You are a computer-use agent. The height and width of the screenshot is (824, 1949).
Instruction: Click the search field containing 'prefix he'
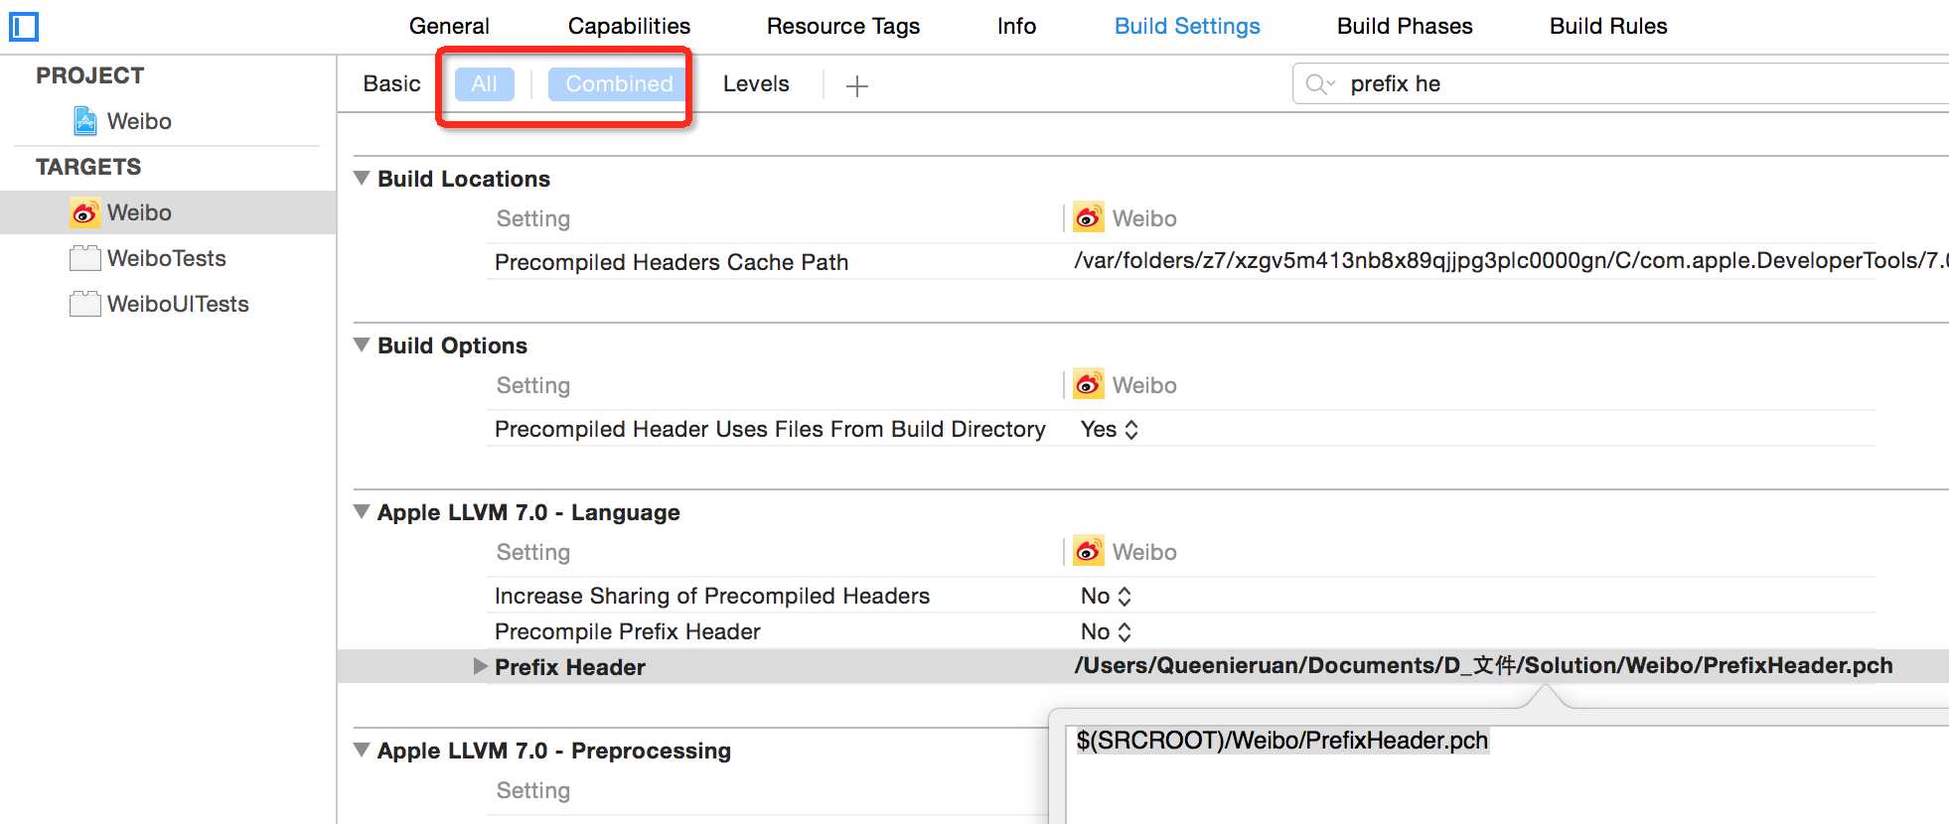tap(1620, 84)
